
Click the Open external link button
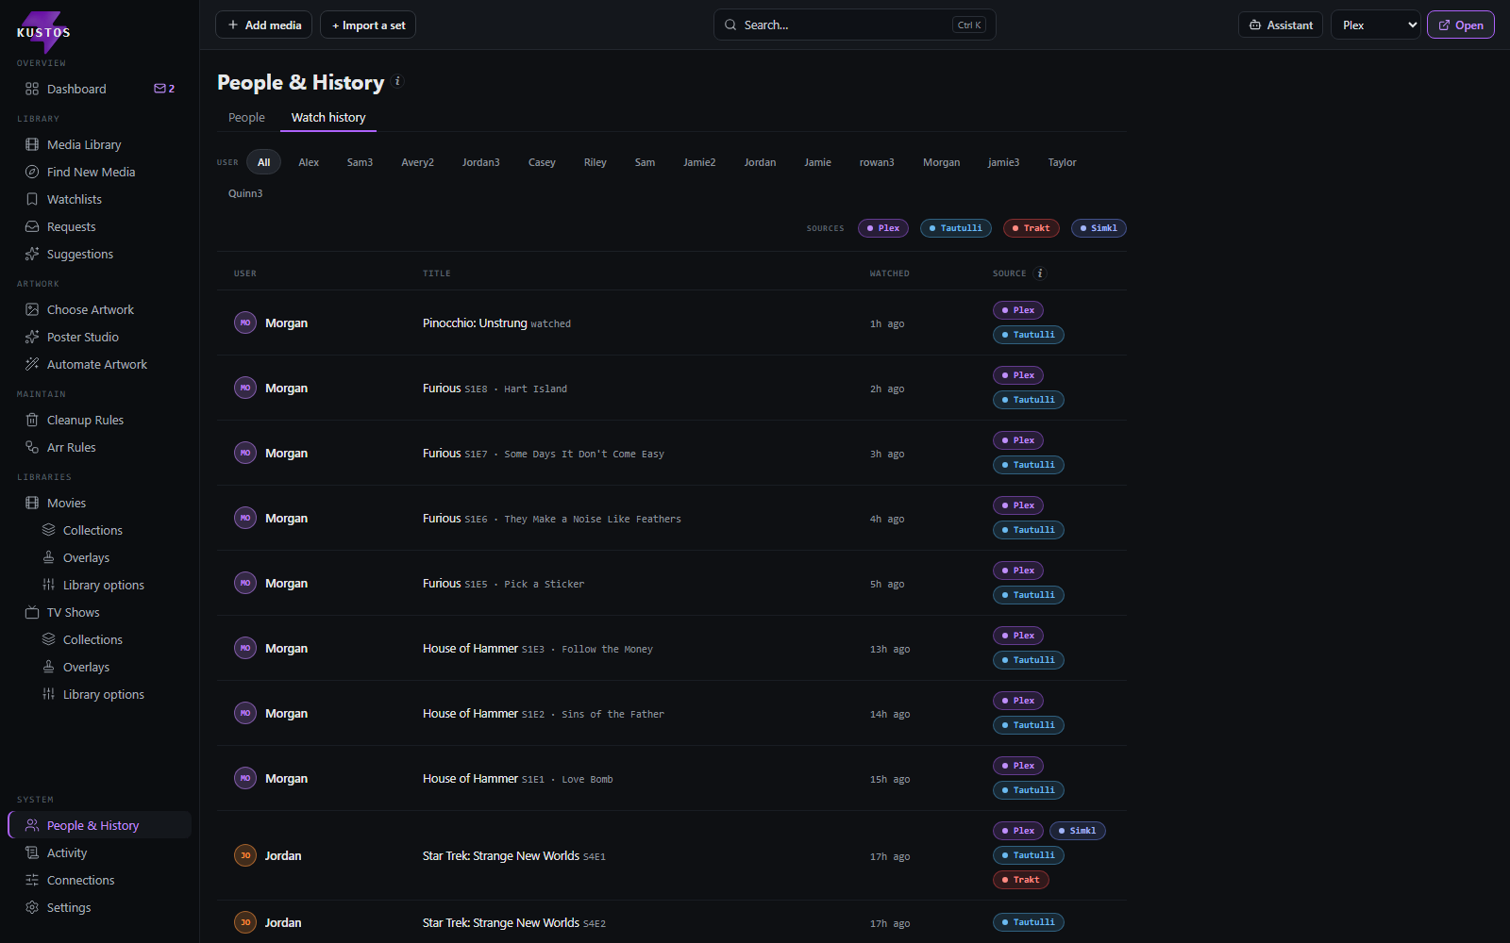[1461, 25]
